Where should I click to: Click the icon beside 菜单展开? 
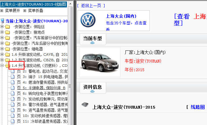[x=2, y=11]
